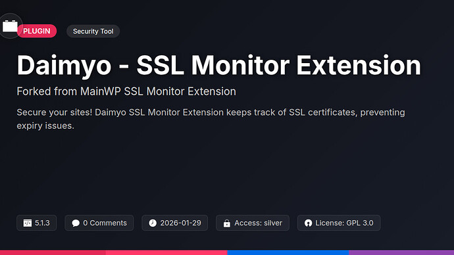Select the Security Tool tag
Viewport: 454px width, 255px height.
point(93,32)
